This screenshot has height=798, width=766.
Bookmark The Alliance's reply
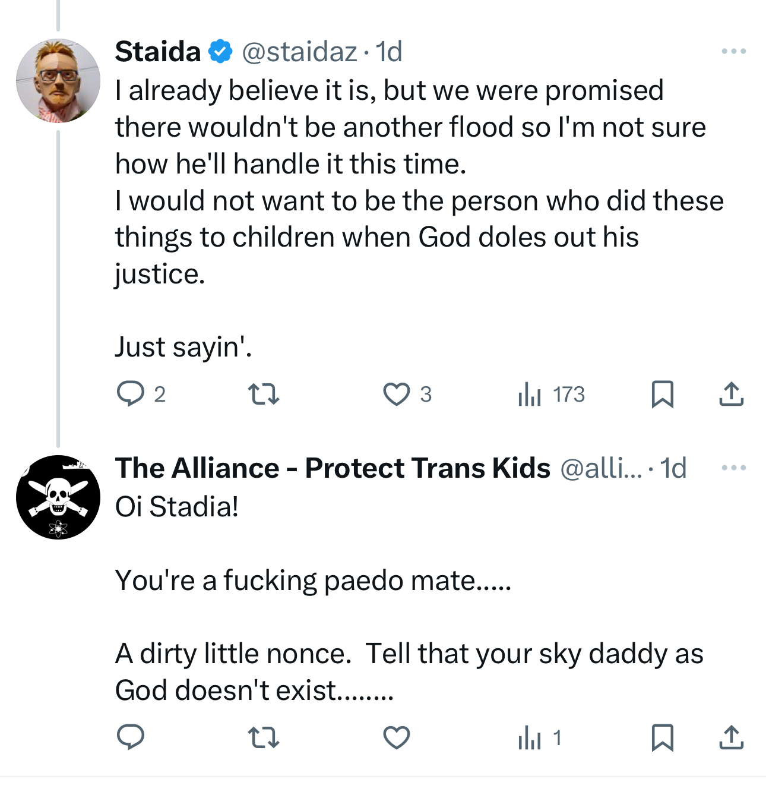[662, 737]
